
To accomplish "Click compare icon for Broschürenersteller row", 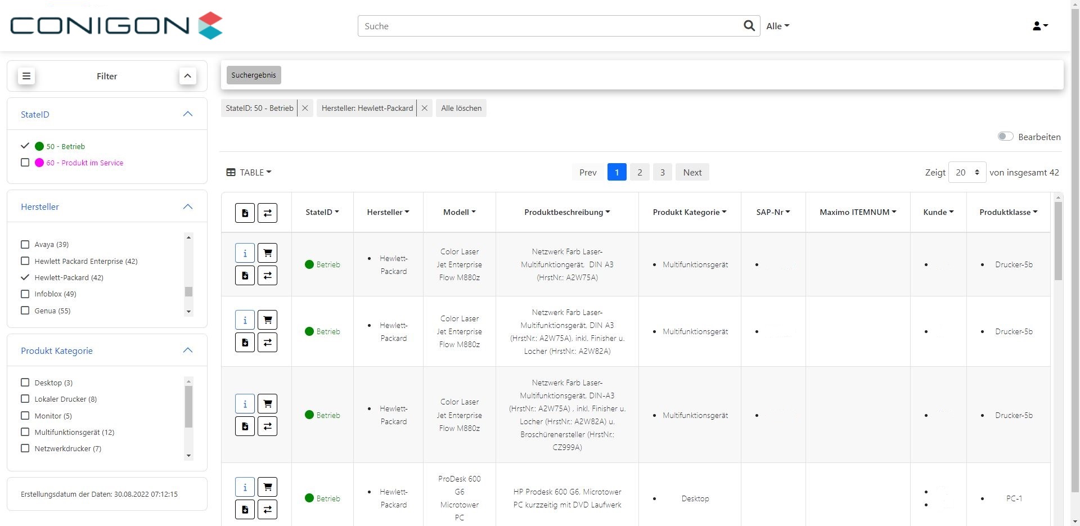I will click(x=267, y=426).
